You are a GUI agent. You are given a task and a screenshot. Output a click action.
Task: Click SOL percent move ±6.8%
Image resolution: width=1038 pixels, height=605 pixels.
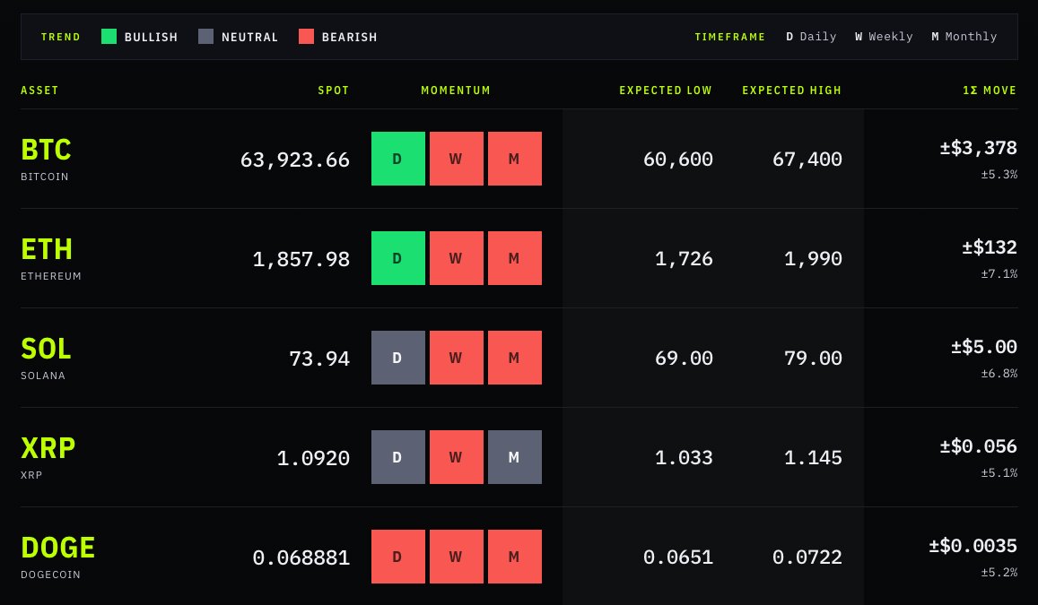point(999,374)
